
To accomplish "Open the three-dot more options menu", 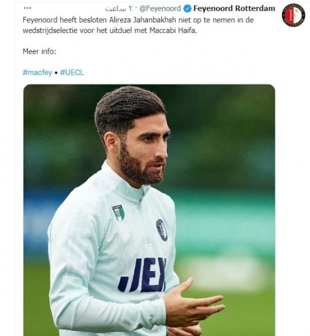I will coord(27,8).
